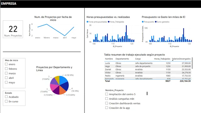Image resolution: width=201 pixels, height=113 pixels.
Task: Check Ampliación del centro 5 project
Action: coord(106,94)
